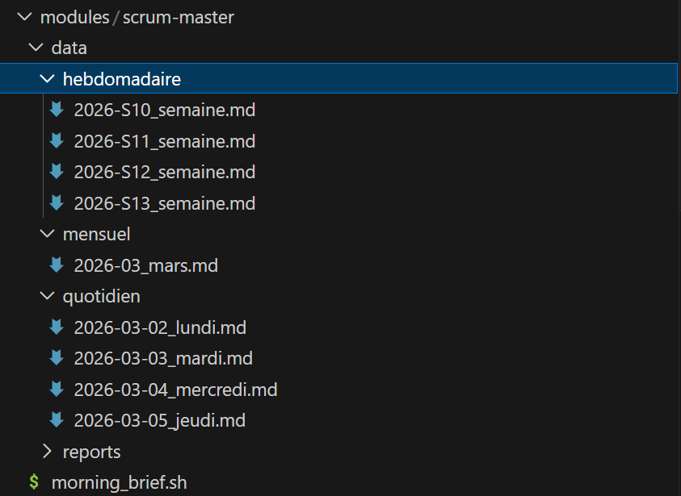Select the hebdomadaire folder label
The image size is (681, 496).
click(x=122, y=79)
